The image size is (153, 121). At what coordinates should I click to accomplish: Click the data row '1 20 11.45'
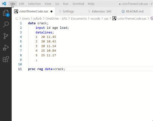pyautogui.click(x=46, y=37)
